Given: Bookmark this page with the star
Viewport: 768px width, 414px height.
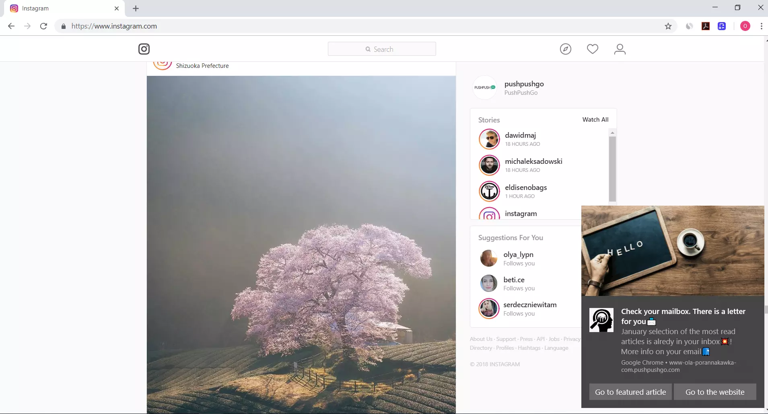Looking at the screenshot, I should (668, 26).
